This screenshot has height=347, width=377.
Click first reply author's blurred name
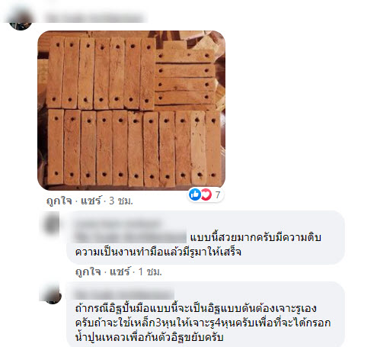(117, 223)
